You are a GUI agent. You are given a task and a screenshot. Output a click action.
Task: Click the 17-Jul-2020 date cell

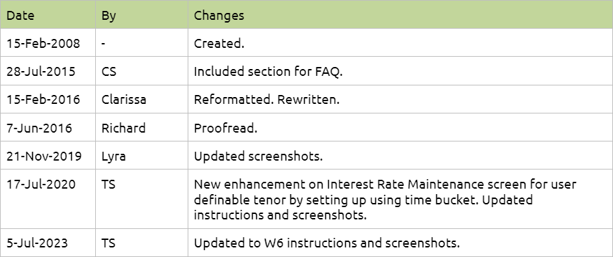point(48,200)
